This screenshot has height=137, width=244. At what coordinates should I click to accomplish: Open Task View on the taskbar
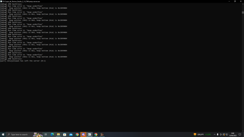[x=46, y=135]
